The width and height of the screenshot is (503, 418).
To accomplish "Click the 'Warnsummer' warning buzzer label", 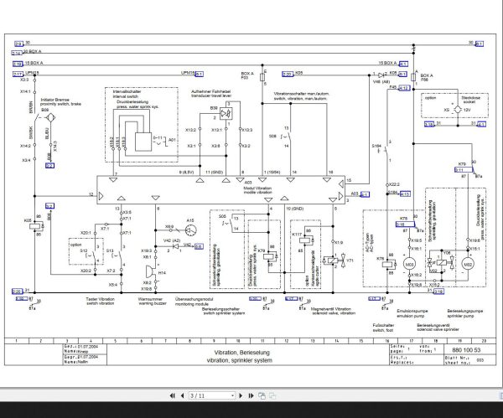I will click(x=150, y=299).
